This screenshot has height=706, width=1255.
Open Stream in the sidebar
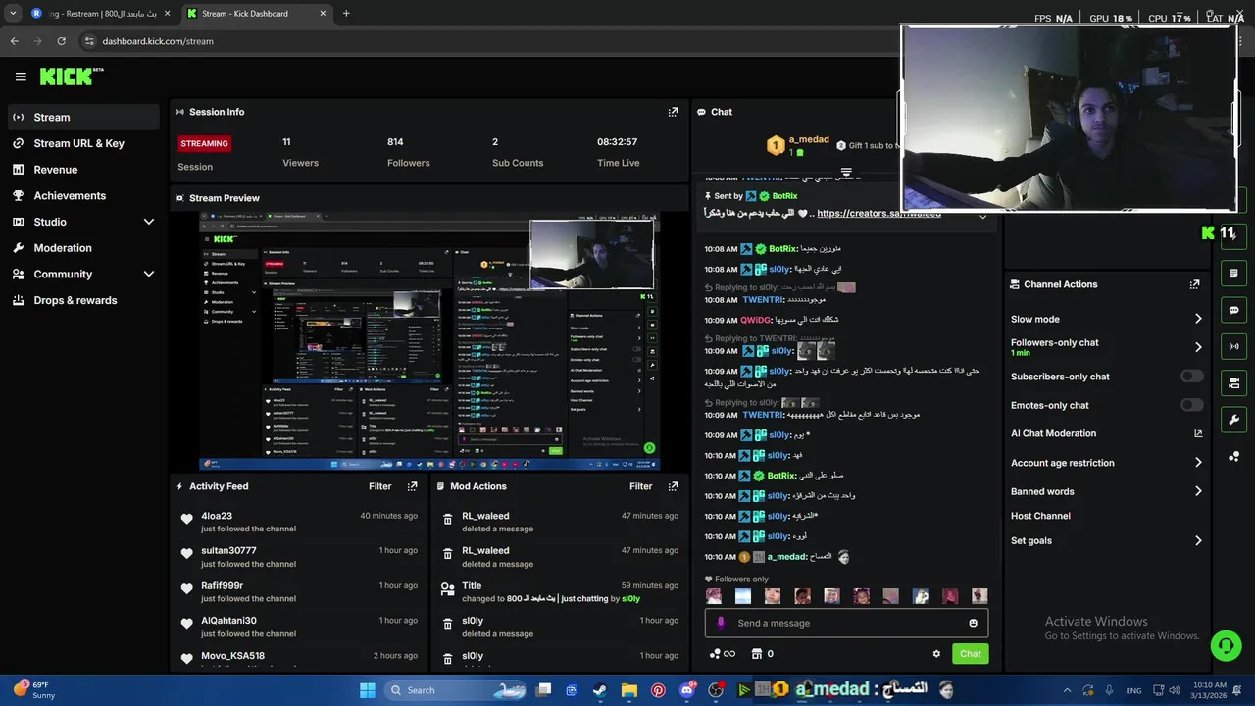pos(83,117)
